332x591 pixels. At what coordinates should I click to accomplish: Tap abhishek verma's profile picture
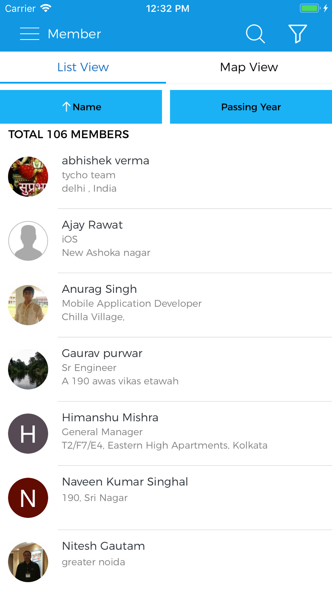(28, 177)
